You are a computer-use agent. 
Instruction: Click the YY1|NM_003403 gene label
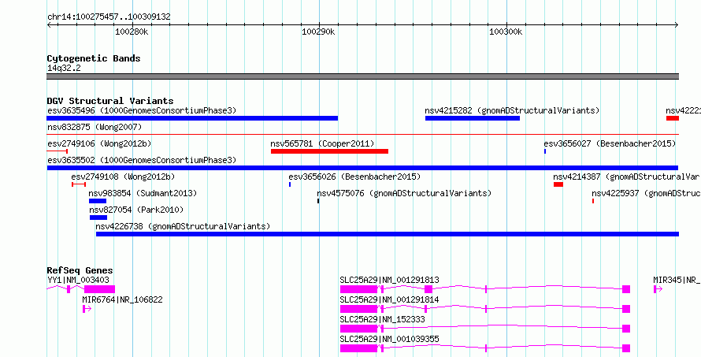pyautogui.click(x=78, y=280)
